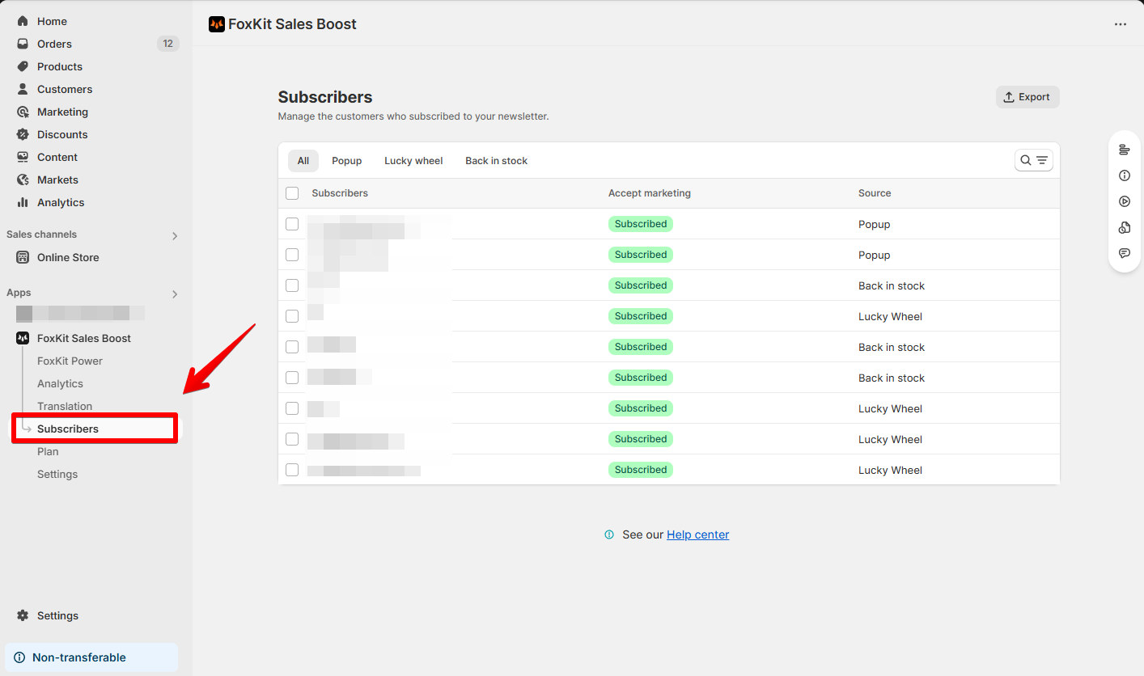Open Settings under FoxKit Sales Boost
Viewport: 1144px width, 676px height.
point(57,474)
